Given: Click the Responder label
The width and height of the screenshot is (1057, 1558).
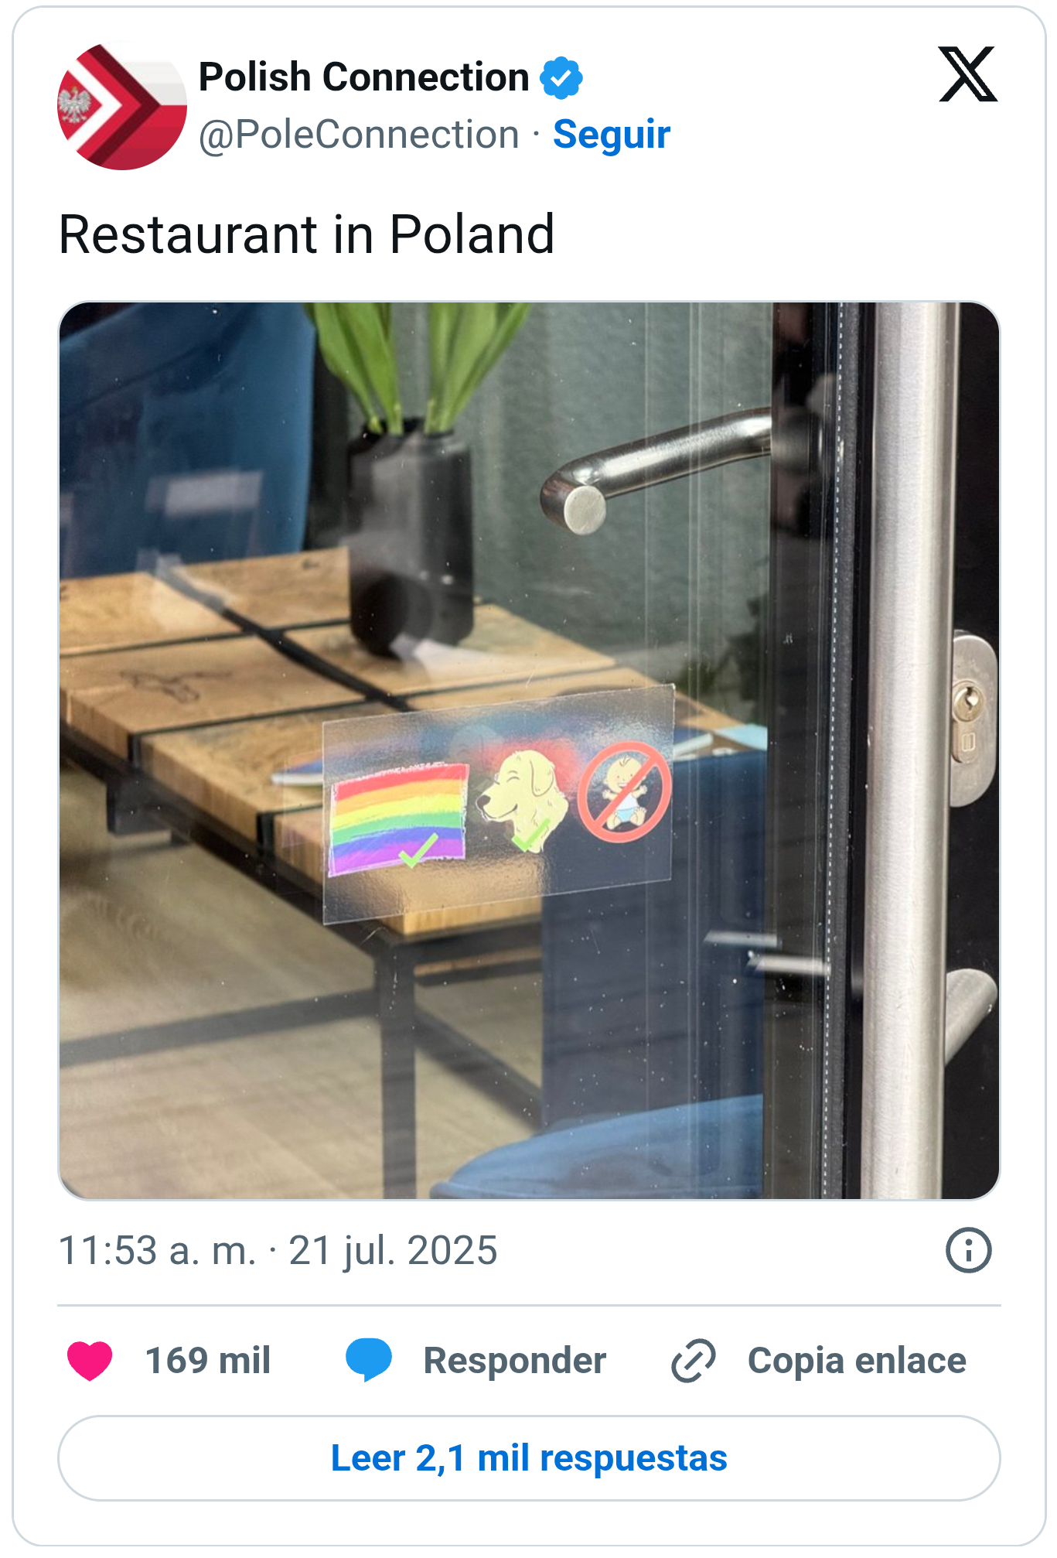Looking at the screenshot, I should pos(515,1361).
